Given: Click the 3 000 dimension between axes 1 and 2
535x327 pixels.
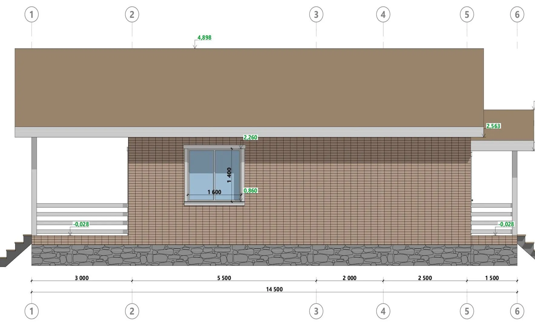Looking at the screenshot, I should coord(82,278).
